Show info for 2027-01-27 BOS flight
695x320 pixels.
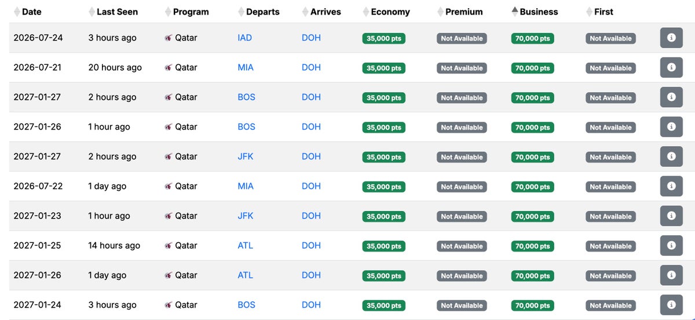(x=671, y=97)
